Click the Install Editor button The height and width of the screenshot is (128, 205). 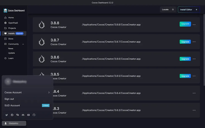189,10
